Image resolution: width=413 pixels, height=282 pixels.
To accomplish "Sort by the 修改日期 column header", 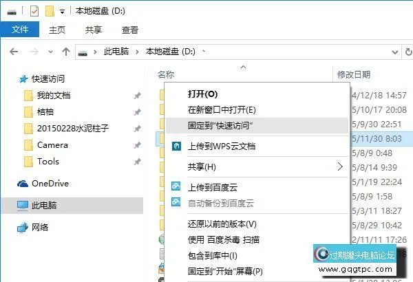I will (x=354, y=75).
